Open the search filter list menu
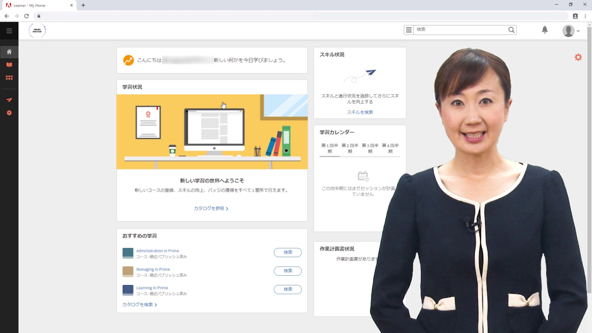The height and width of the screenshot is (333, 592). [x=409, y=30]
